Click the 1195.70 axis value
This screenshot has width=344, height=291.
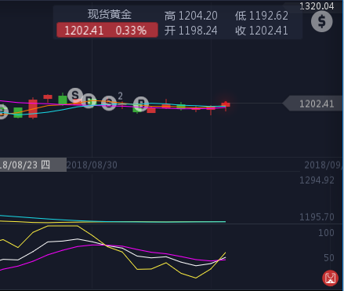point(317,217)
